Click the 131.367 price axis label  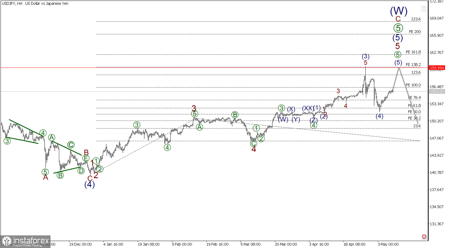(x=437, y=224)
